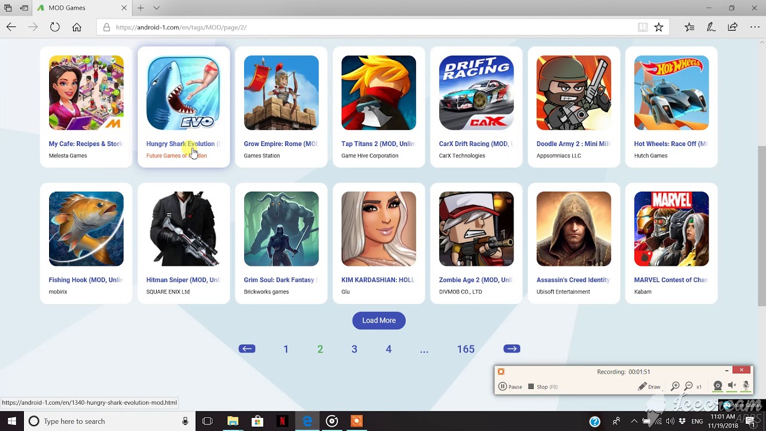Click the ENG language indicator
766x431 pixels.
tap(698, 421)
